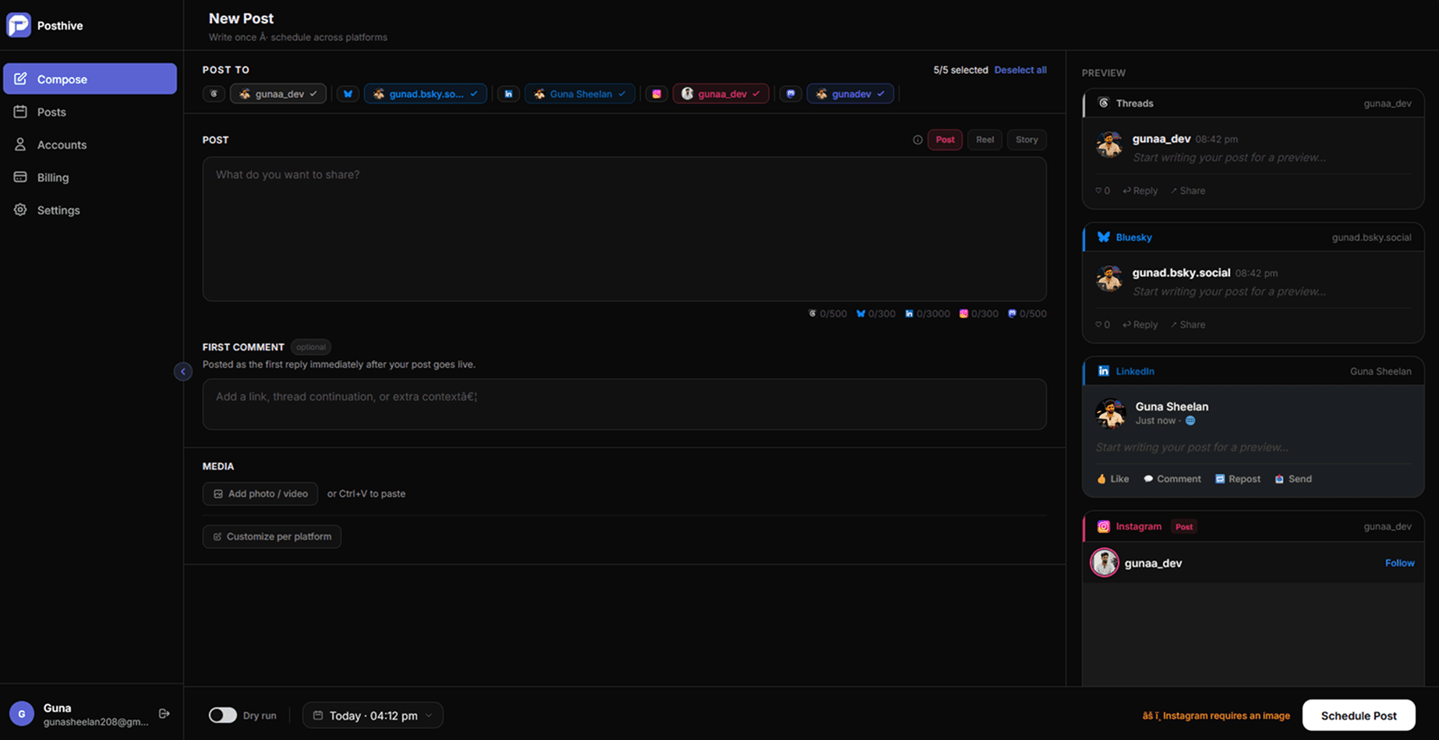
Task: Click the Bluesky 0/300 character counter
Action: click(876, 314)
